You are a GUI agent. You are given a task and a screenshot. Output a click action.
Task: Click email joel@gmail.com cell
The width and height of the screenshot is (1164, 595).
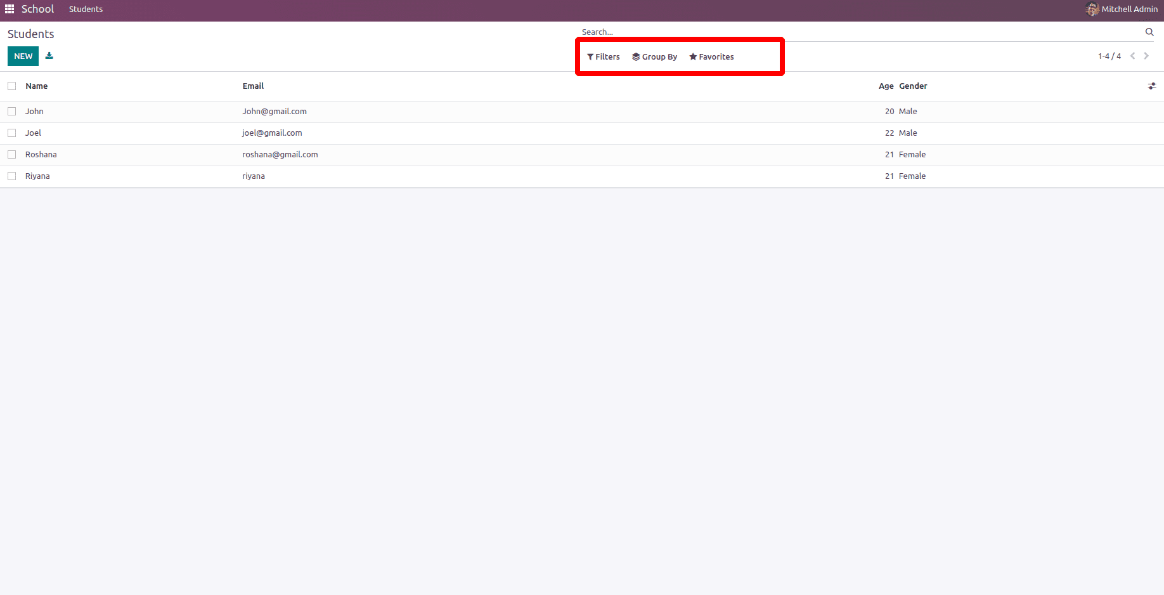[272, 133]
